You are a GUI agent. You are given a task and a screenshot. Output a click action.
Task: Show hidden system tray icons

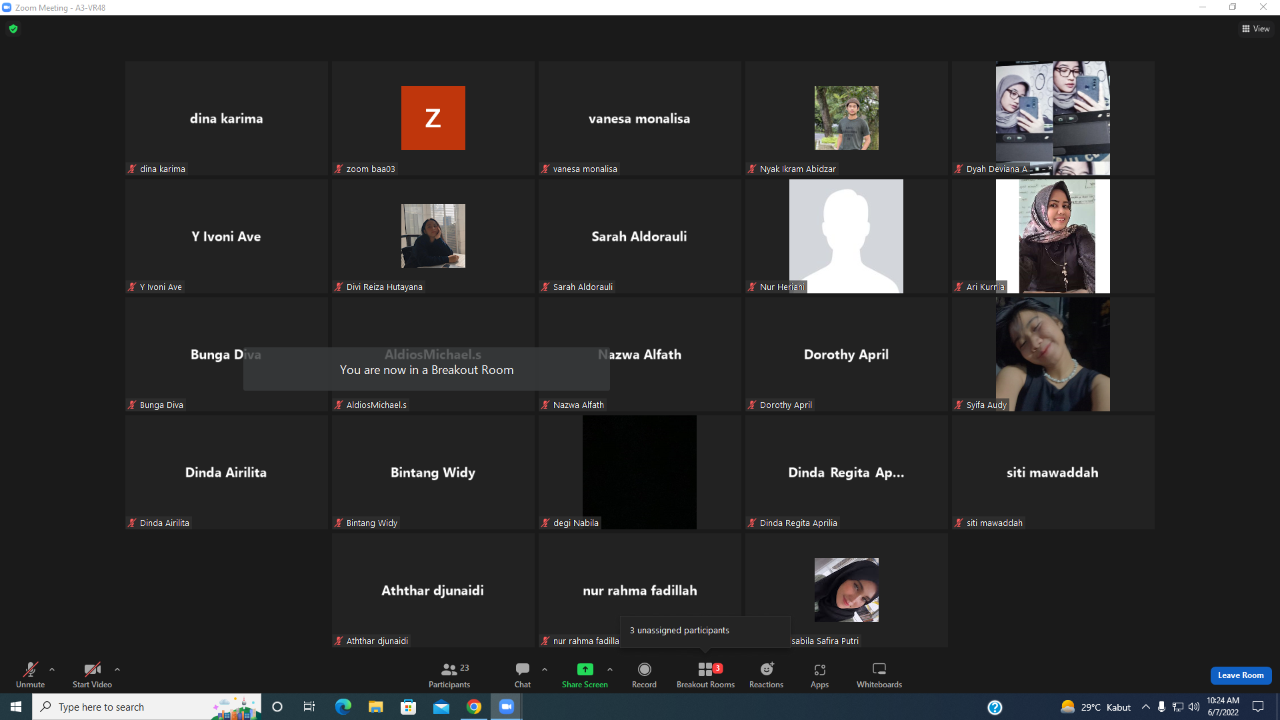(1145, 707)
